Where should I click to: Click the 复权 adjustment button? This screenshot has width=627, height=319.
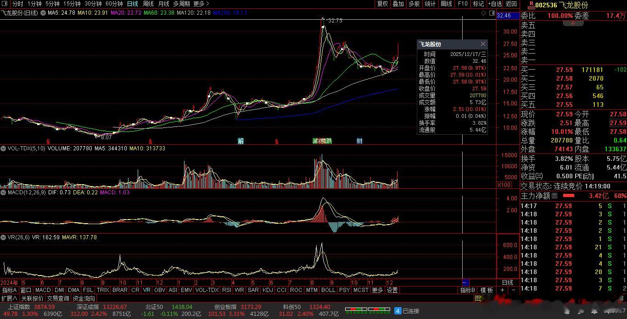tap(383, 4)
